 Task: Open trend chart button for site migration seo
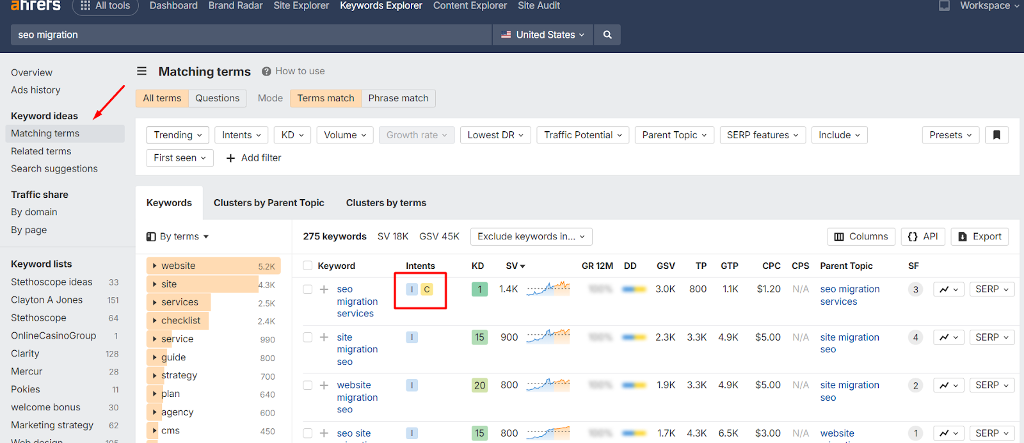(948, 337)
